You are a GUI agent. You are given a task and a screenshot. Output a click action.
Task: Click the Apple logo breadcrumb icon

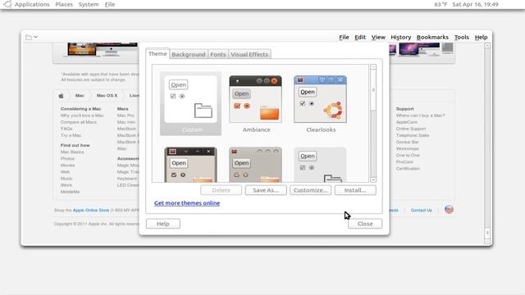coord(61,96)
